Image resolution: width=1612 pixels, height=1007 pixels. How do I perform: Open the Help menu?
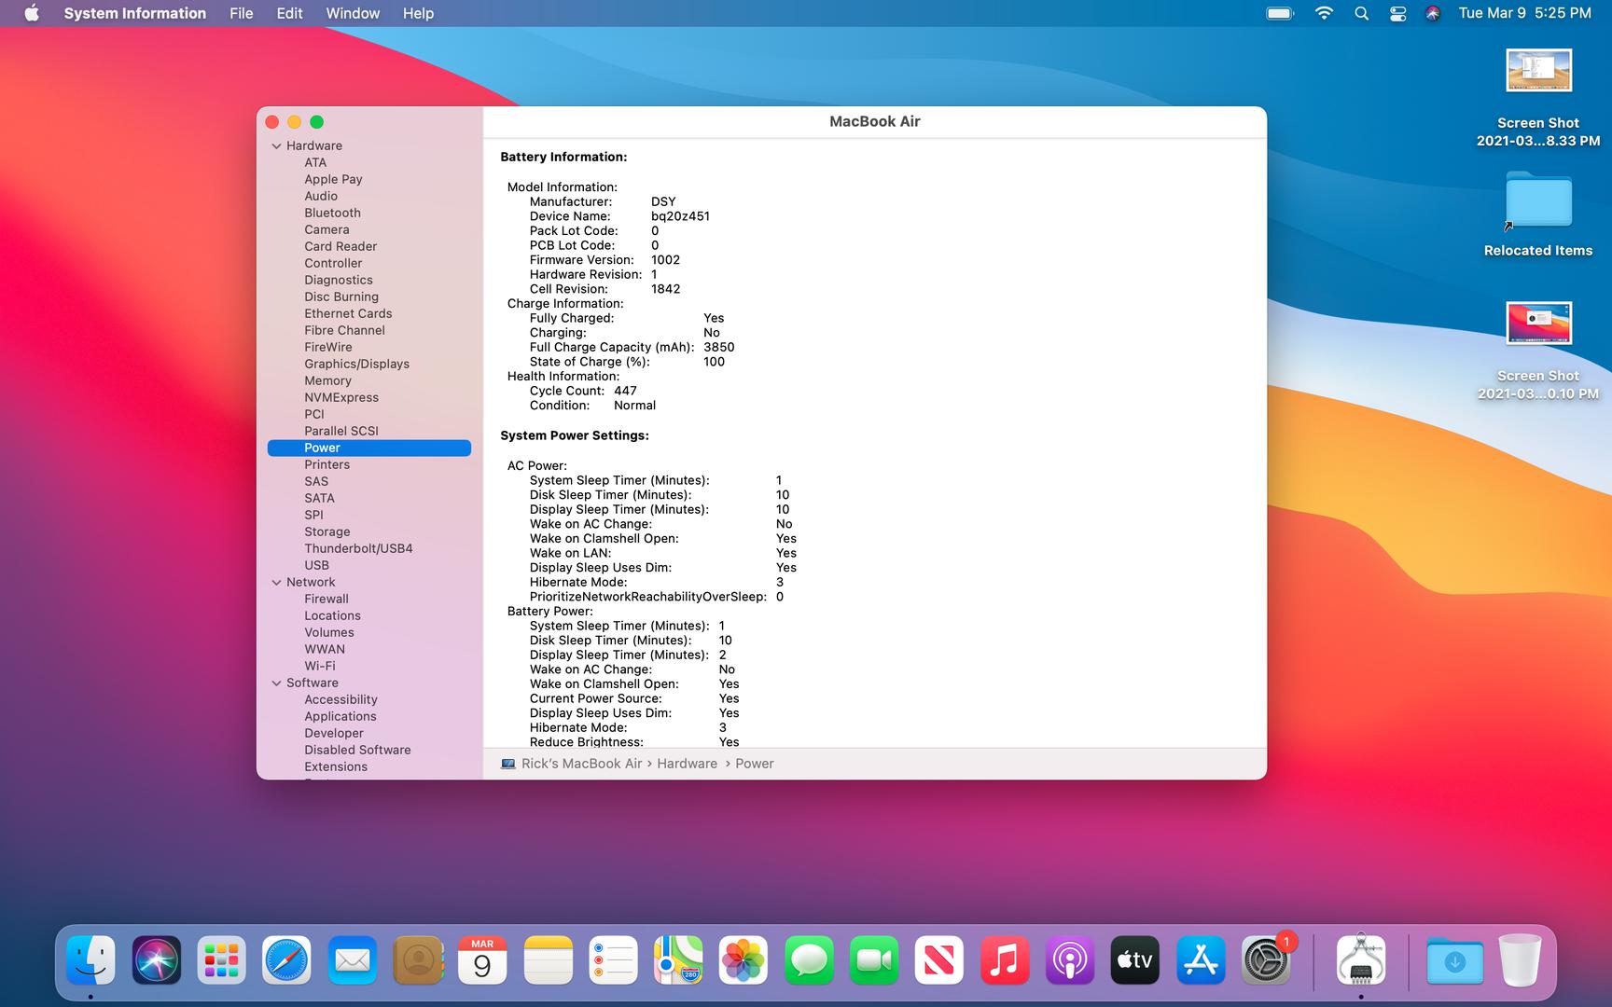click(418, 13)
